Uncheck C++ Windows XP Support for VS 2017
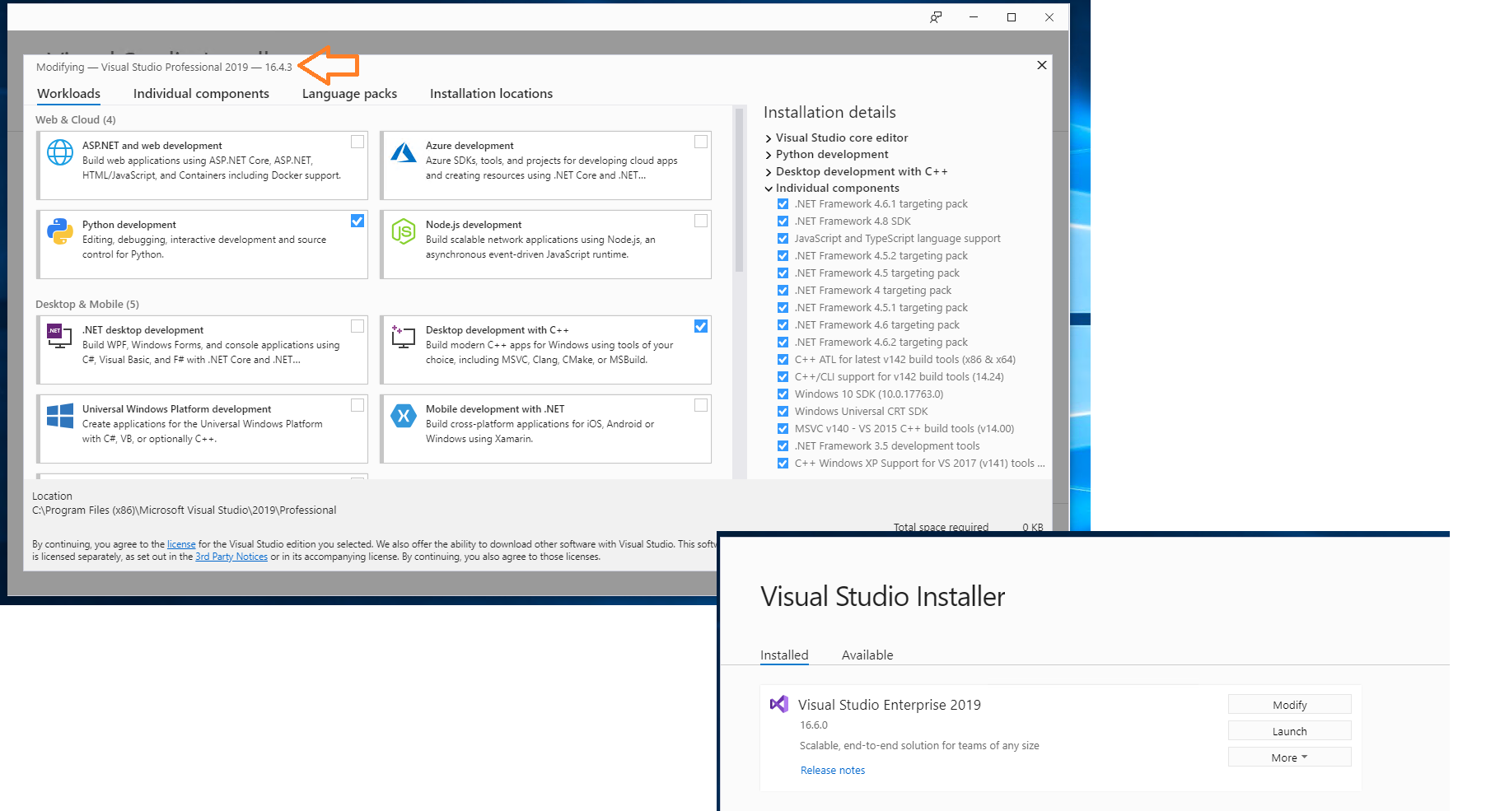The height and width of the screenshot is (811, 1500). point(783,464)
